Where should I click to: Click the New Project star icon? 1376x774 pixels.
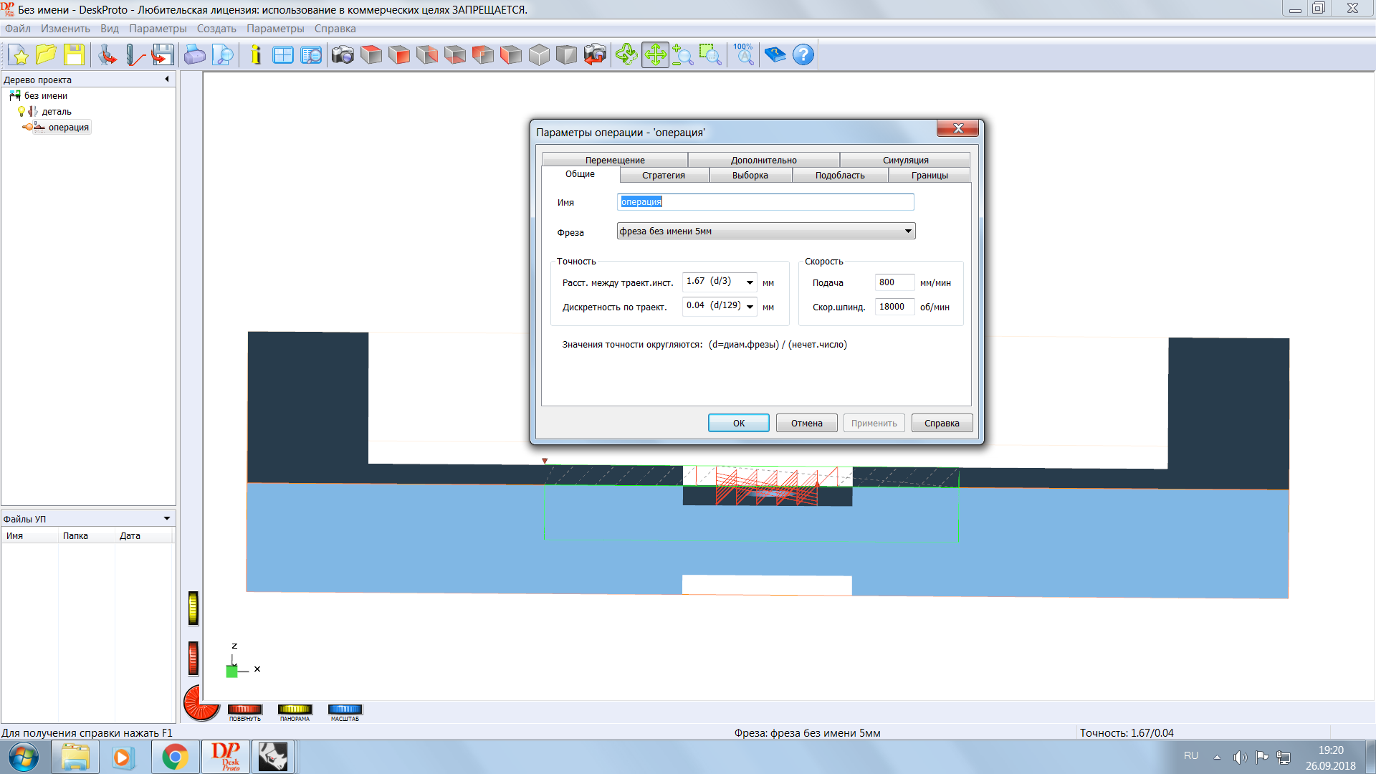point(19,55)
